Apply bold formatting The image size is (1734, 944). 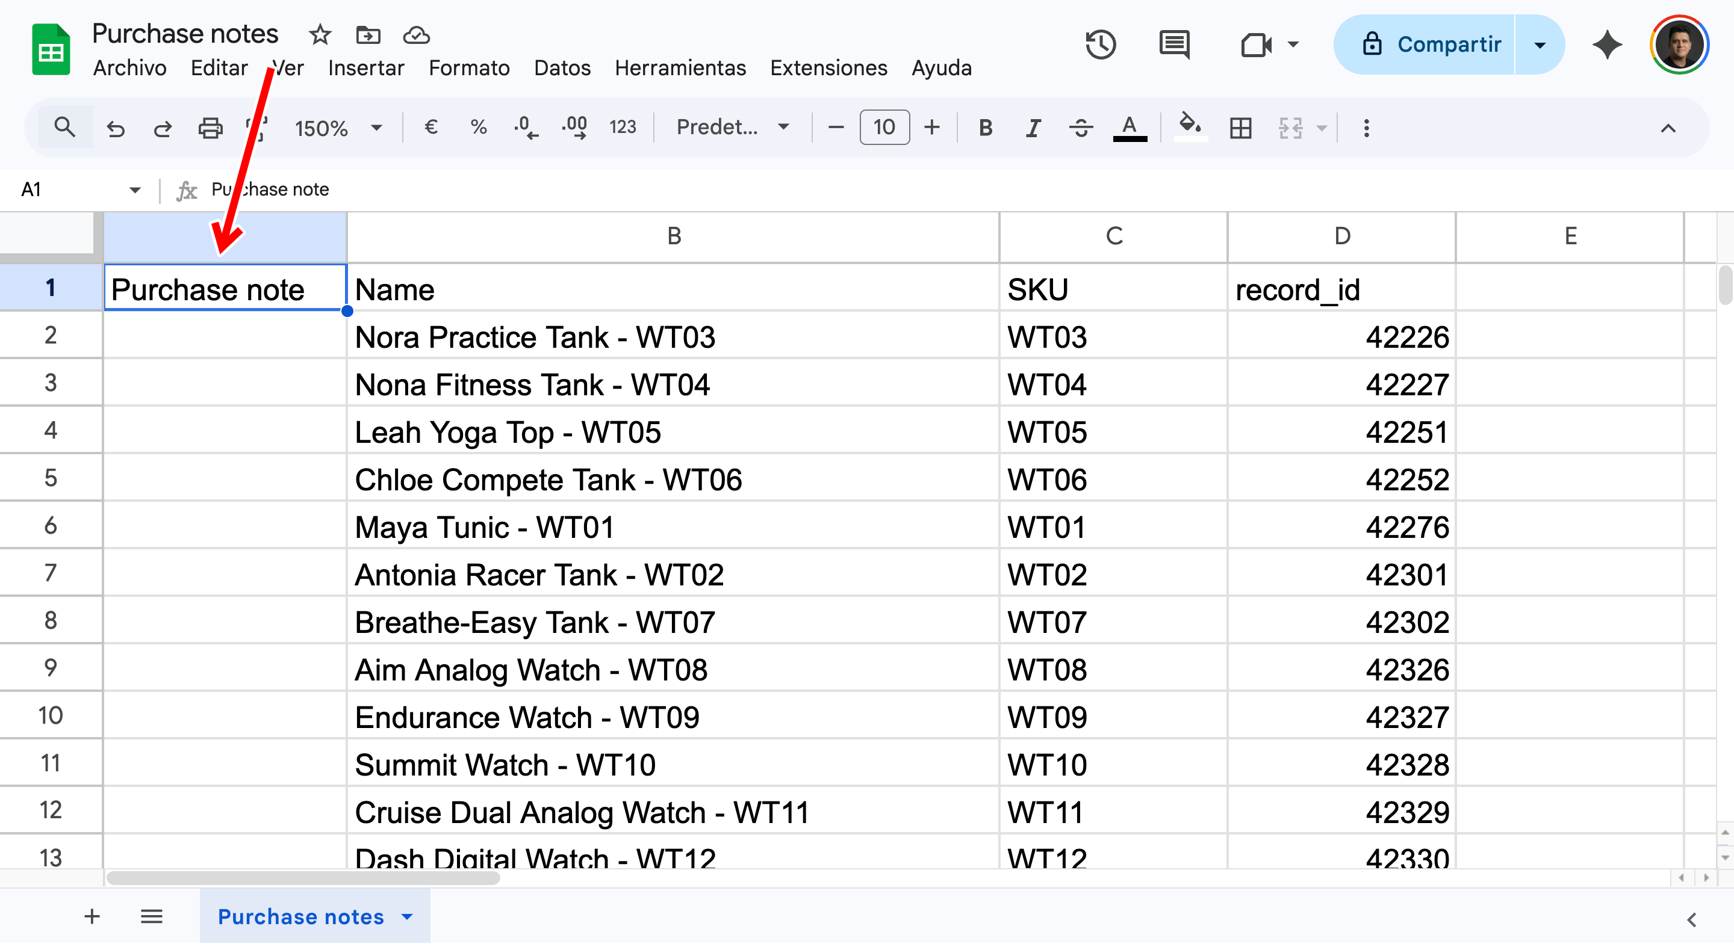985,127
